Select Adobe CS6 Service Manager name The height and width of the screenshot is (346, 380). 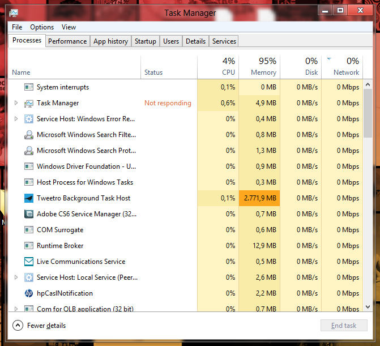pyautogui.click(x=87, y=214)
